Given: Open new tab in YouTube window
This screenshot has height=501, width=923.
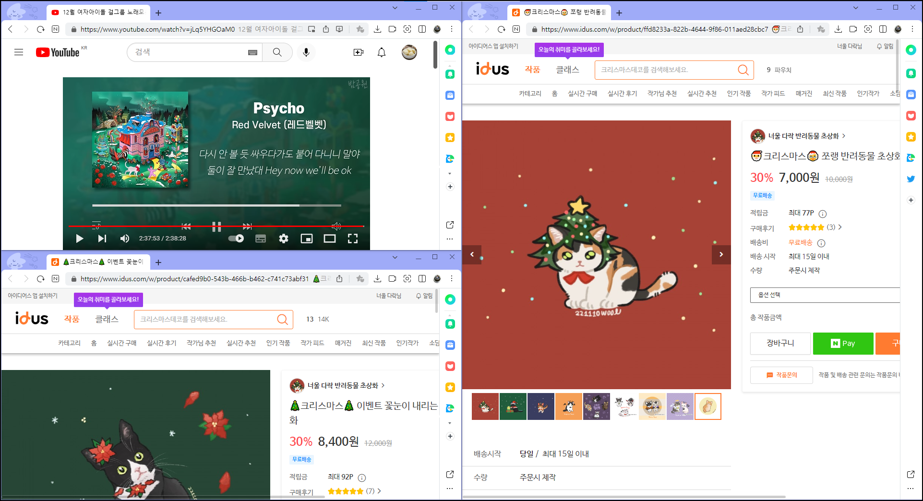Looking at the screenshot, I should coord(158,13).
